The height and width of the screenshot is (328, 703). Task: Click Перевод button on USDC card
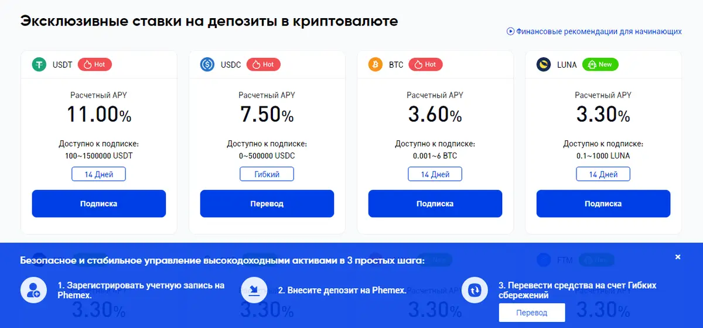pos(267,203)
